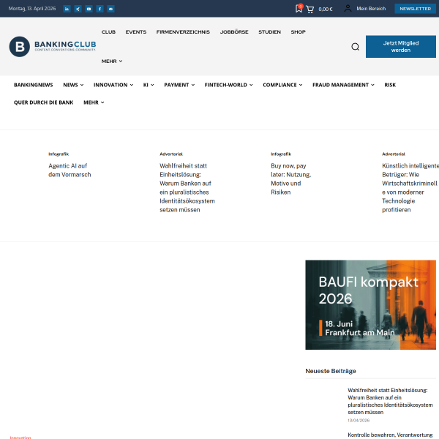The height and width of the screenshot is (439, 439).
Task: Click Jetzt Mitglied werden button
Action: pyautogui.click(x=401, y=47)
